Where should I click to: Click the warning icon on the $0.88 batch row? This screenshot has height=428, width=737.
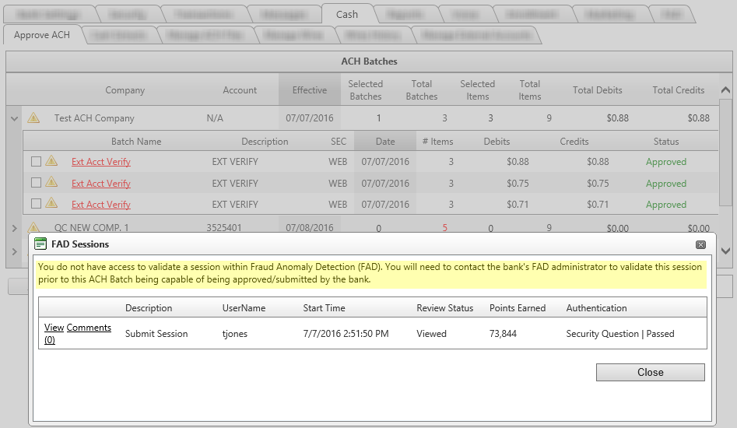(51, 161)
